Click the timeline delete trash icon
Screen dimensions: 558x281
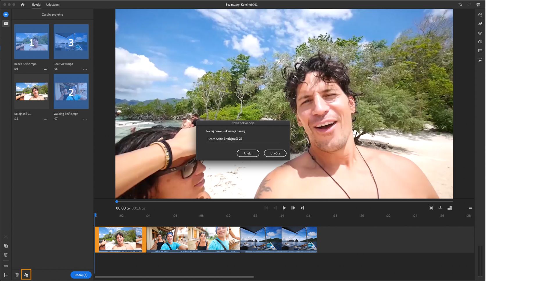pyautogui.click(x=6, y=255)
